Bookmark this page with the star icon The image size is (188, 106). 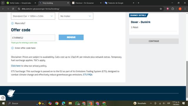point(161,9)
